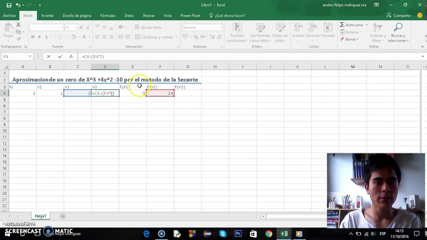Click Ajustar texto button
Image resolution: width=427 pixels, height=240 pixels.
[148, 27]
